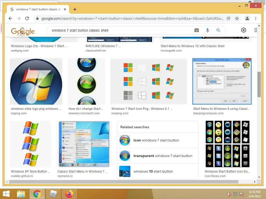Screen dimensions: 266x199
Task: Open Classic Start Menu in Windows 7 title
Action: (82, 172)
